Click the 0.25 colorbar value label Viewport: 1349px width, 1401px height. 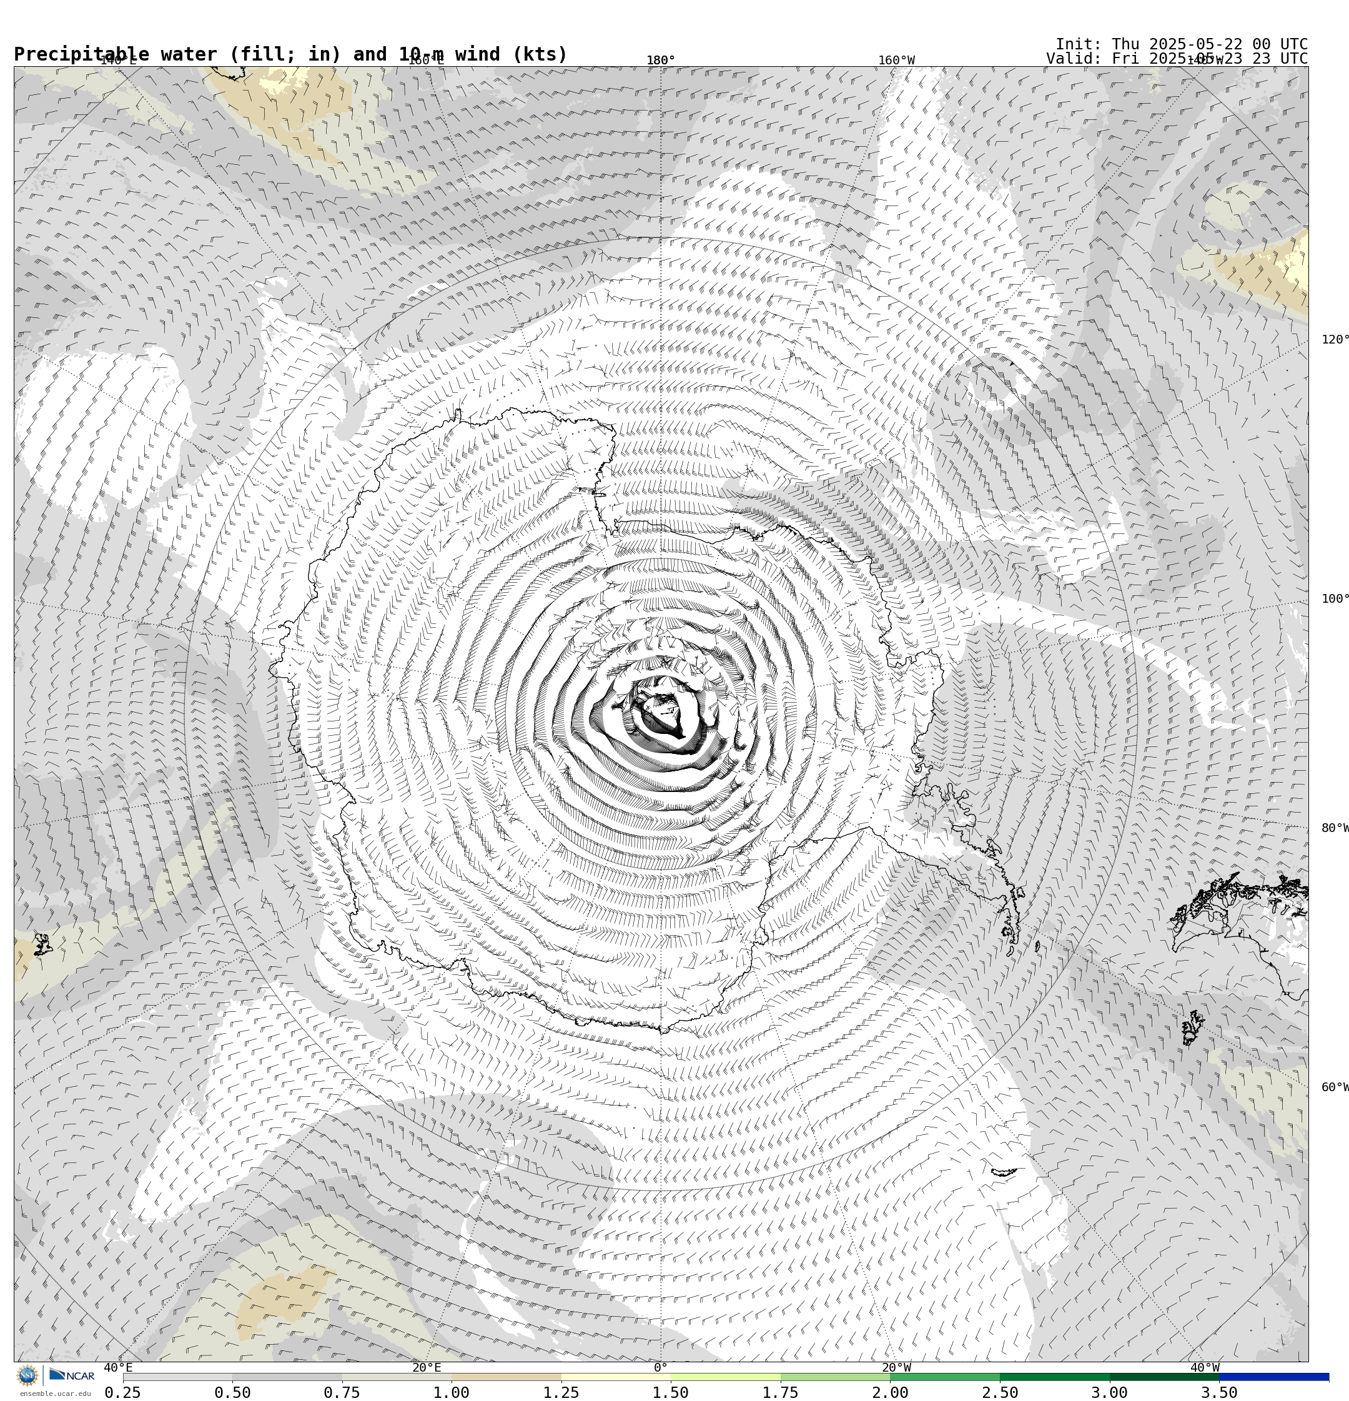click(123, 1392)
